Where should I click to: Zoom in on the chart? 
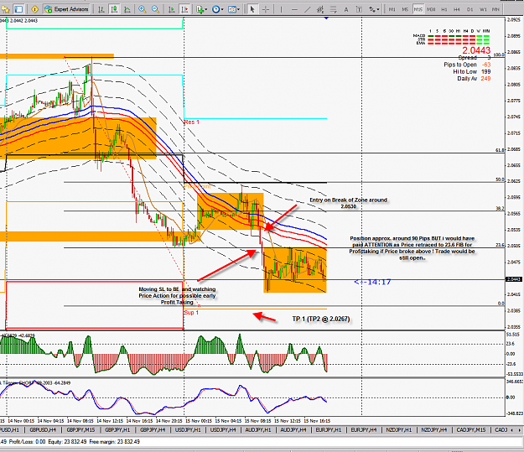click(x=143, y=9)
